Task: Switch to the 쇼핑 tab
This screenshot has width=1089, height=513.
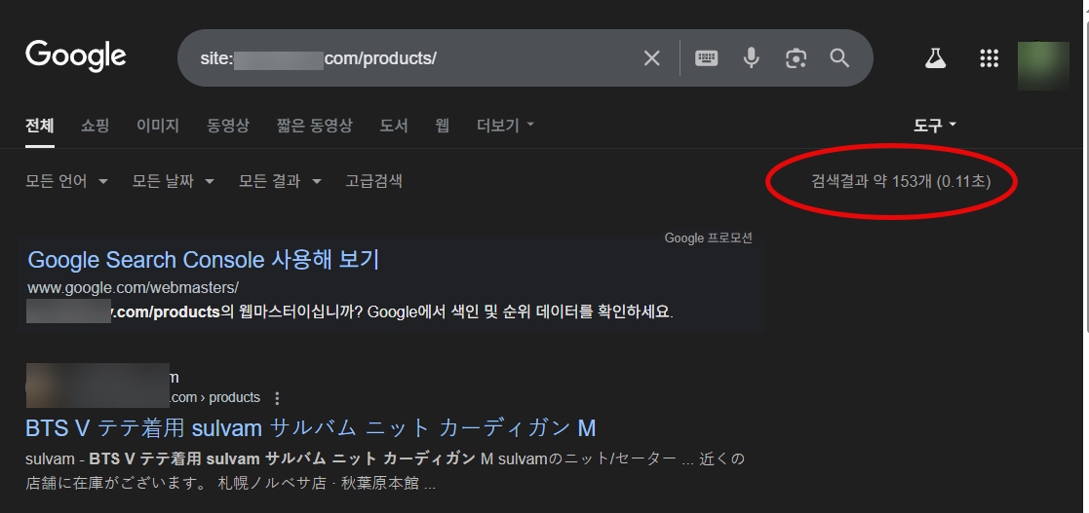Action: coord(96,126)
